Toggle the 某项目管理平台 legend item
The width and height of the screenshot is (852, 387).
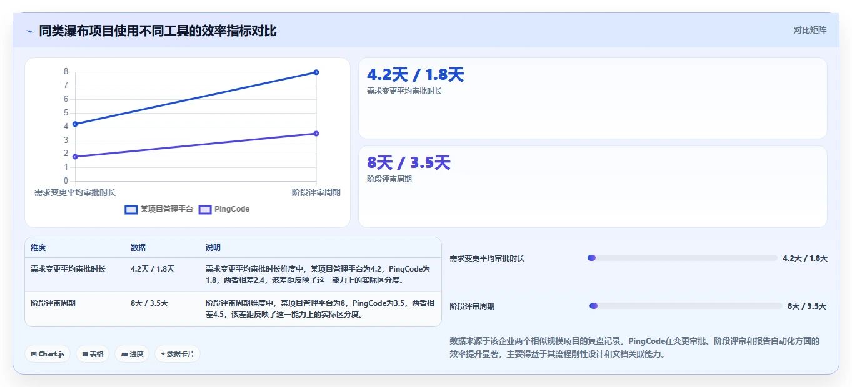coord(159,210)
